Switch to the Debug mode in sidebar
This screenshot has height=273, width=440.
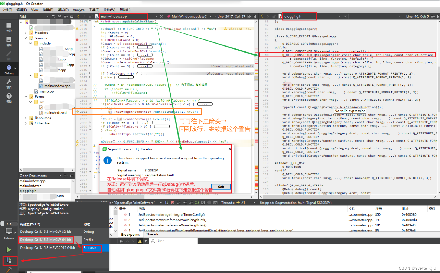point(9,69)
